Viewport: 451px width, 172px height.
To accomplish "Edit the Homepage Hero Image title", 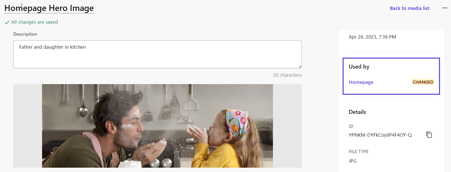I will [49, 8].
